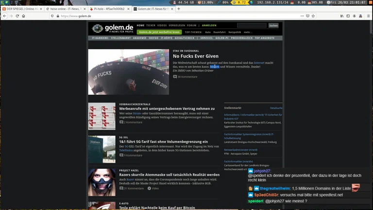Expand top themes with mehr link
Image resolution: width=373 pixels, height=210 pixels.
[x=249, y=32]
